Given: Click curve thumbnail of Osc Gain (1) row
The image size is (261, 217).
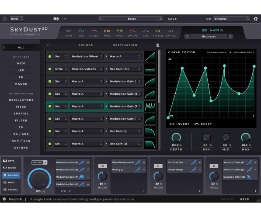Looking at the screenshot, I should coord(150,131).
